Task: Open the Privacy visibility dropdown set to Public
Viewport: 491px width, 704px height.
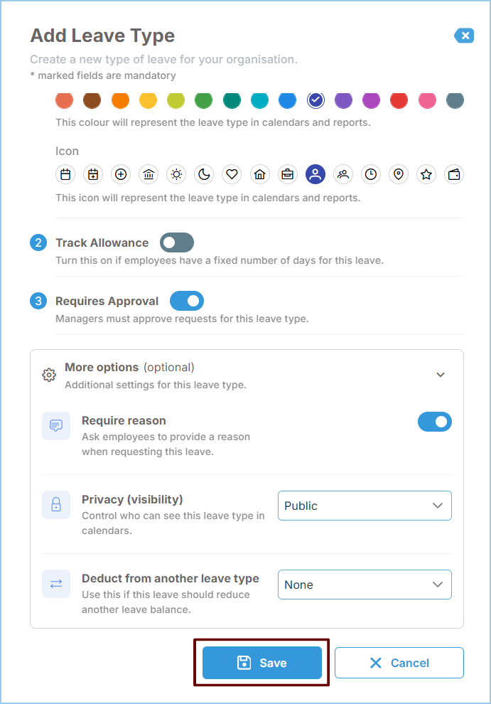Action: point(365,506)
